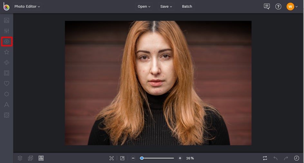Expand the Photo Editor app dropdown
This screenshot has height=163, width=304.
[27, 6]
